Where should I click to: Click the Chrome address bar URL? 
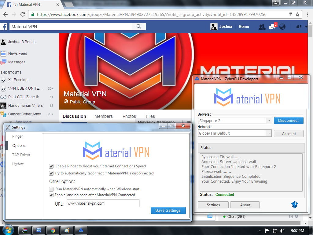152,14
